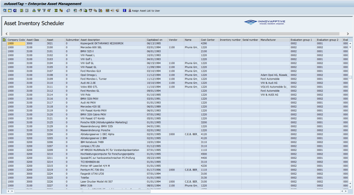Open print preview icon
Screen dimensions: 354x195
pyautogui.click(x=68, y=11)
